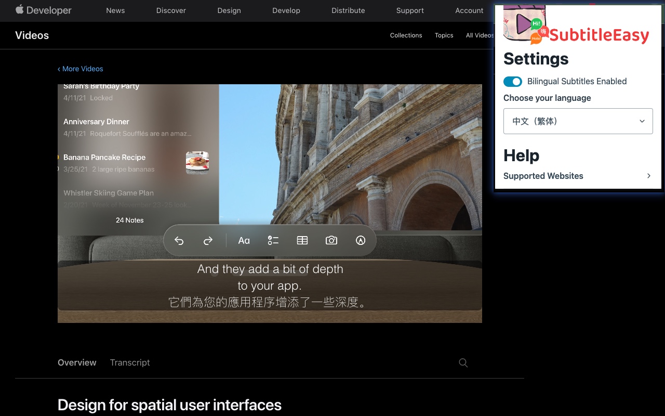Screen dimensions: 665x416
Task: Go back using the More Videos link
Action: (80, 69)
